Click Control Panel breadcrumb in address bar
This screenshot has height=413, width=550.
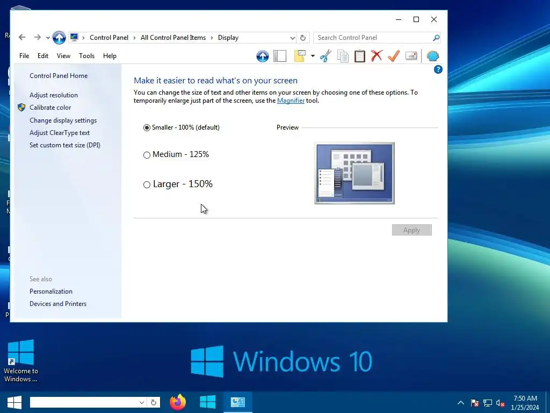pos(108,38)
